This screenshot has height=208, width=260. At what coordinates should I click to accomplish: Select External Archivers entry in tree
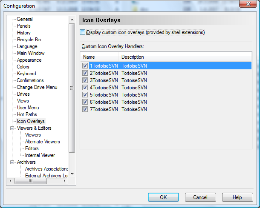click(x=46, y=175)
